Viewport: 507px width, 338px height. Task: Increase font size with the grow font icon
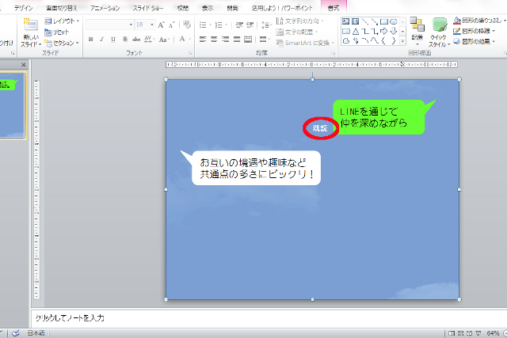[x=161, y=25]
